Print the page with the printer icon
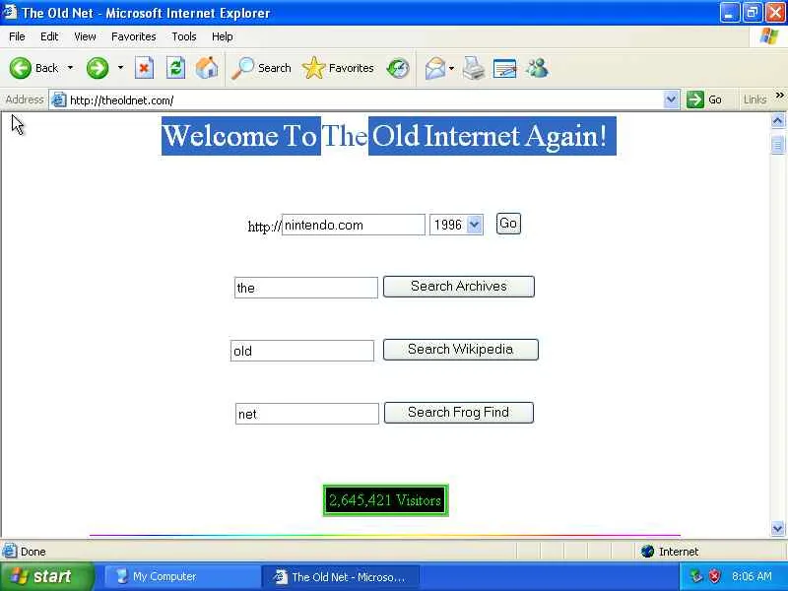The width and height of the screenshot is (788, 591). (474, 68)
